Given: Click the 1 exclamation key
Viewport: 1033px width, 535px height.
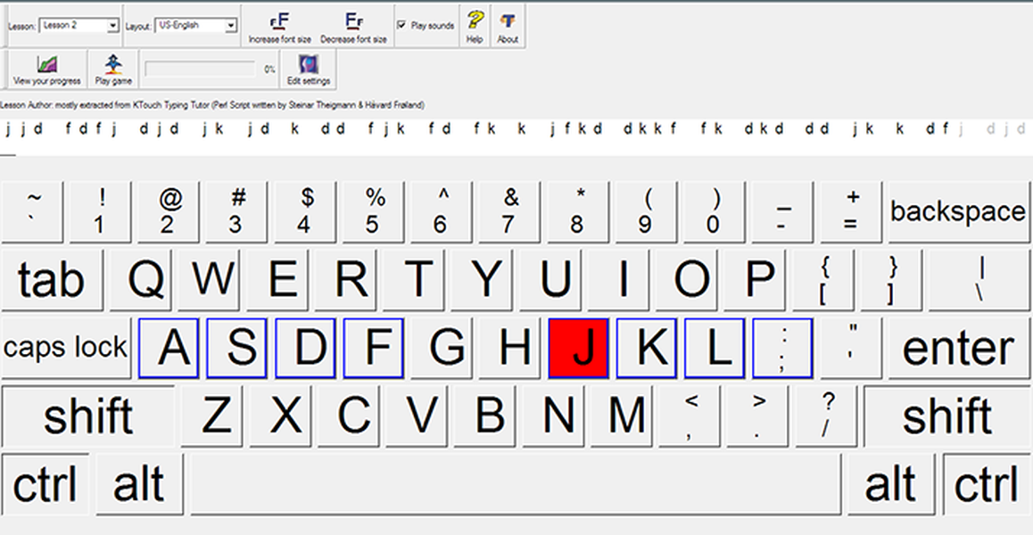Looking at the screenshot, I should tap(100, 212).
